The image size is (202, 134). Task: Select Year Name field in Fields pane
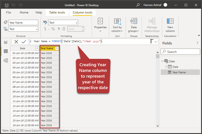180,72
